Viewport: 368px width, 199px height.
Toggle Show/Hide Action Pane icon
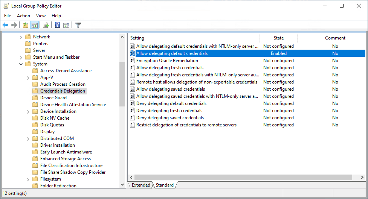tap(66, 25)
